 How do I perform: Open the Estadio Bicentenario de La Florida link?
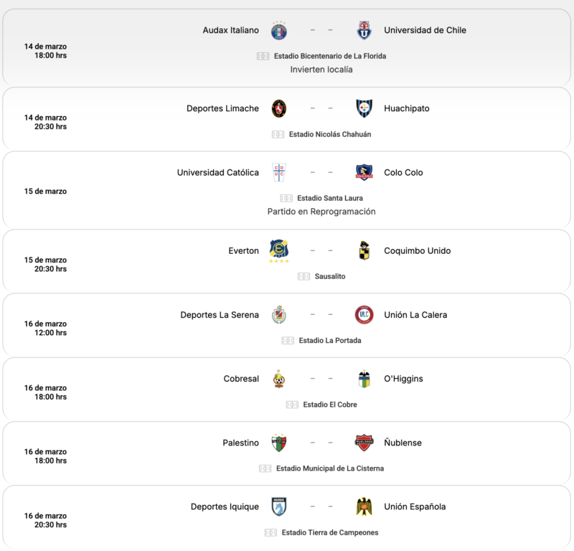[x=330, y=56]
